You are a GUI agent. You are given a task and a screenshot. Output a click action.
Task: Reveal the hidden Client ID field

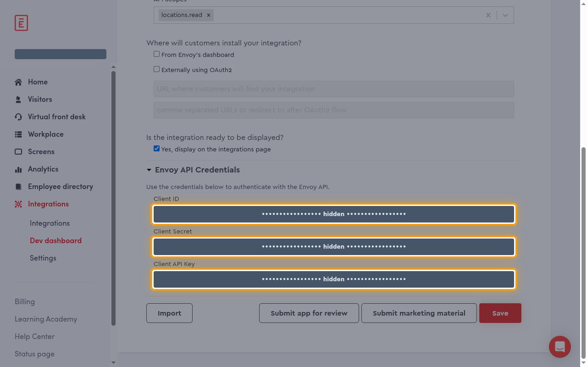tap(334, 214)
